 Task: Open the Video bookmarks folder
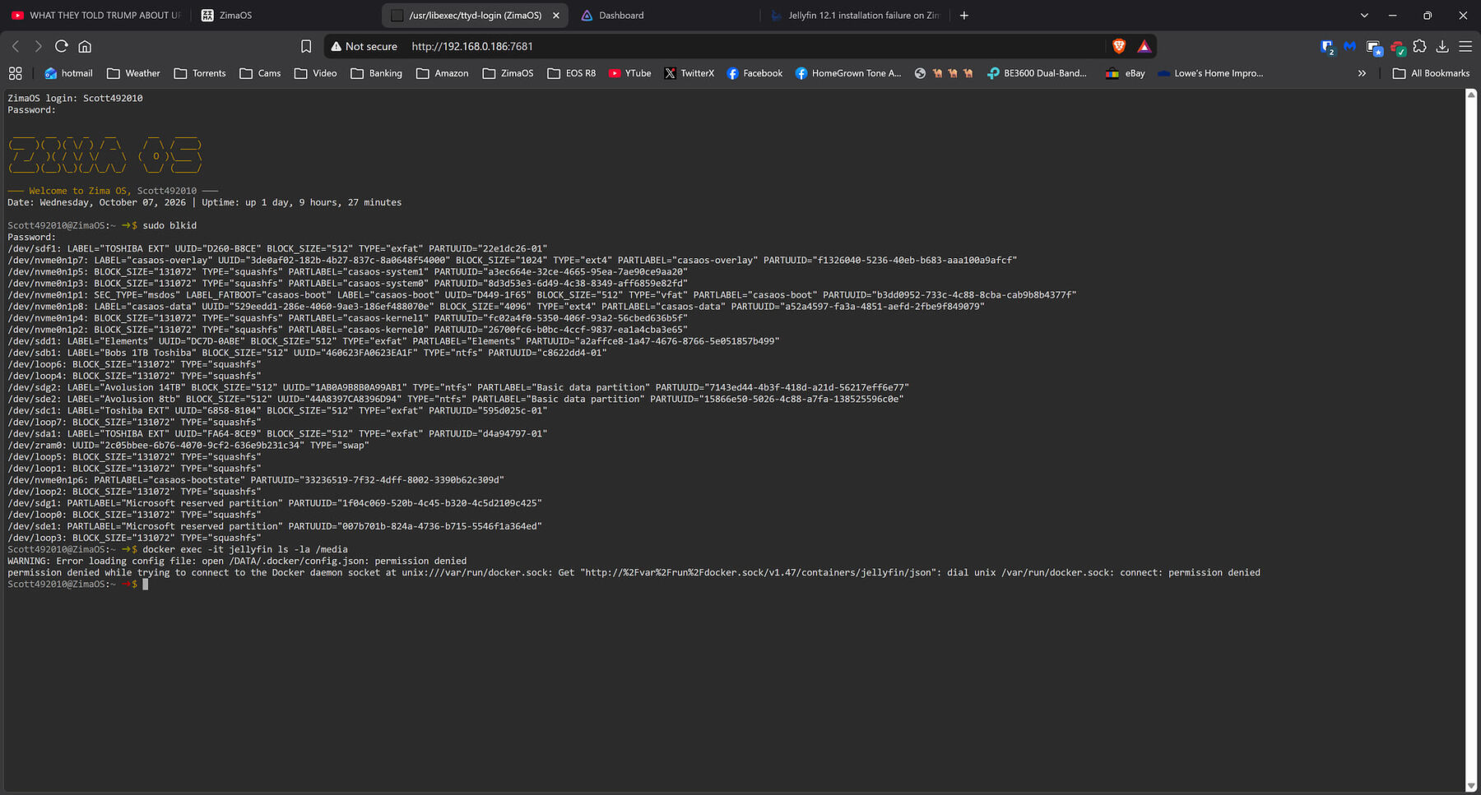pos(316,73)
